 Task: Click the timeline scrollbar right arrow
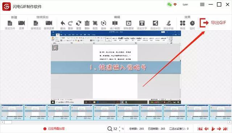229,122
